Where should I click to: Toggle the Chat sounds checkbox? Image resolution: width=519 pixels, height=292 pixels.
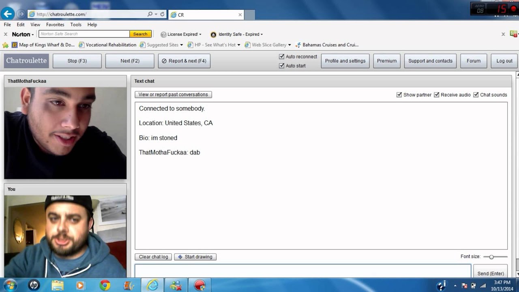click(476, 95)
